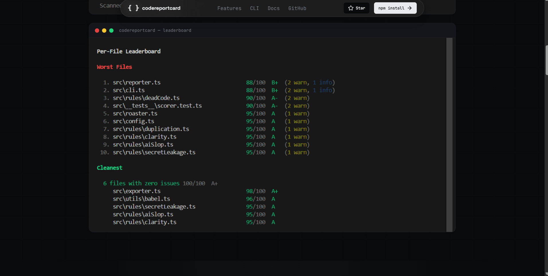The width and height of the screenshot is (548, 276).
Task: Select src\exporter.ts under Cleanest section
Action: [x=137, y=191]
